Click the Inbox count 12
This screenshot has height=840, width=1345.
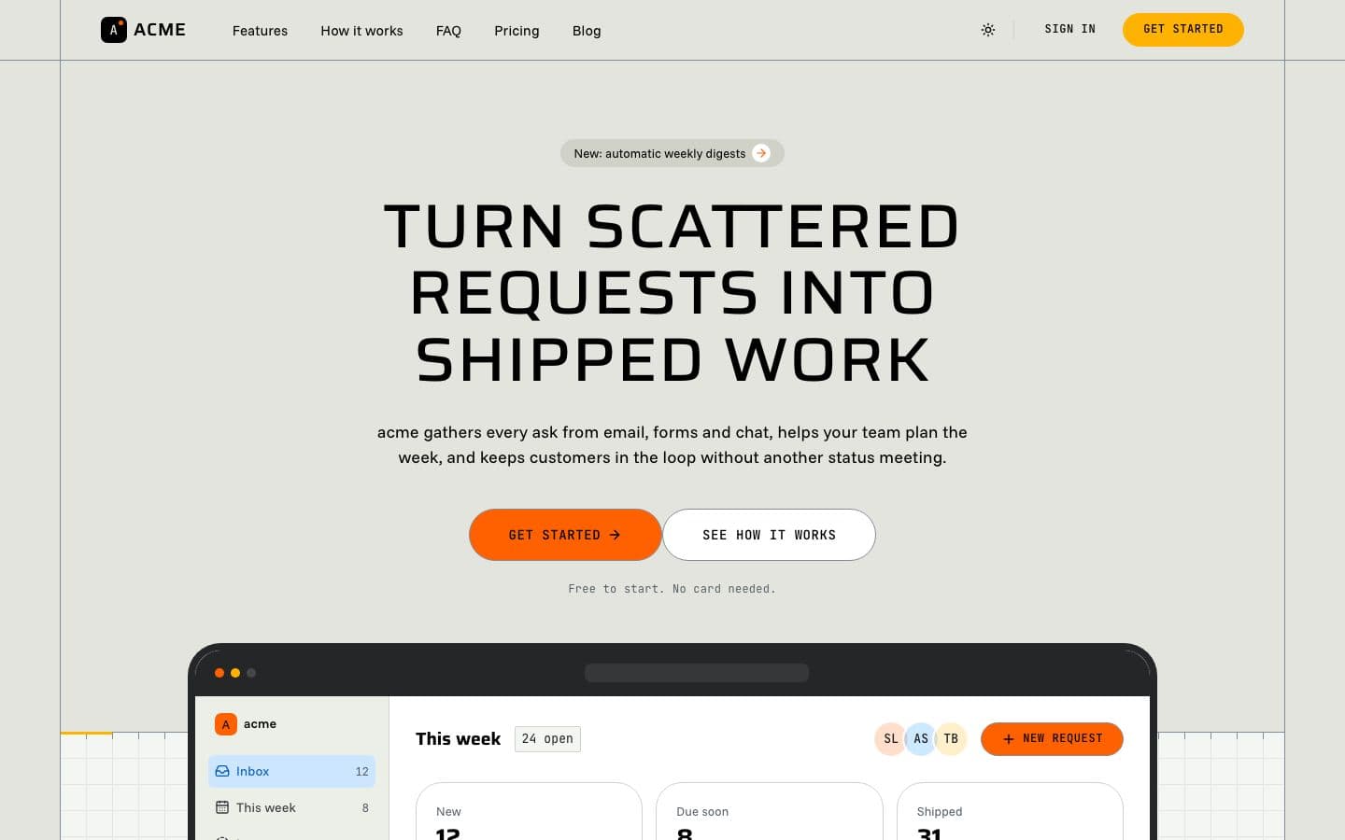pyautogui.click(x=362, y=771)
